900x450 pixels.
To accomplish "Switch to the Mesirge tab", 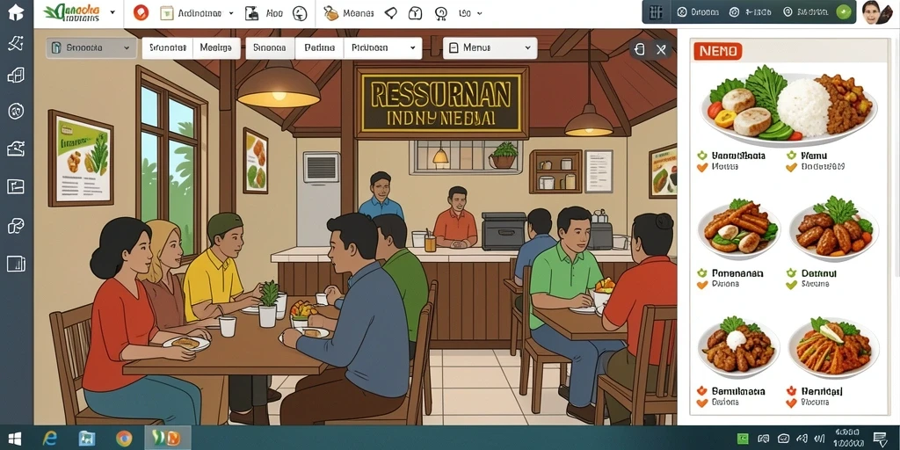I will 216,48.
